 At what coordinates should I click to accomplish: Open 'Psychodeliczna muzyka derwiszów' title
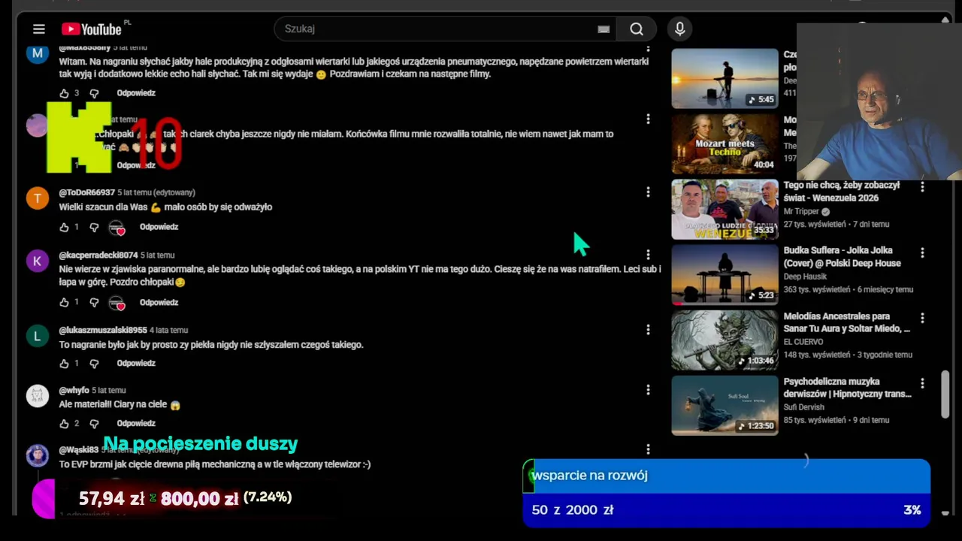[x=848, y=388]
